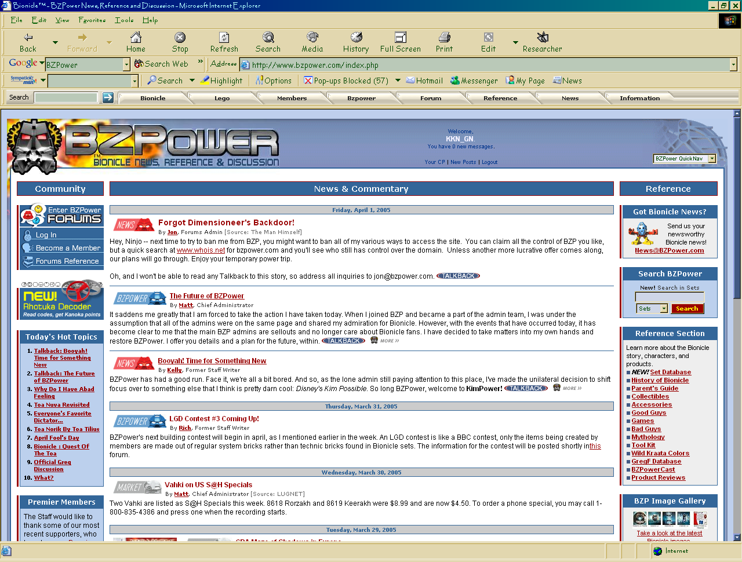Open MSN toolbar Options
This screenshot has height=562, width=742.
274,81
